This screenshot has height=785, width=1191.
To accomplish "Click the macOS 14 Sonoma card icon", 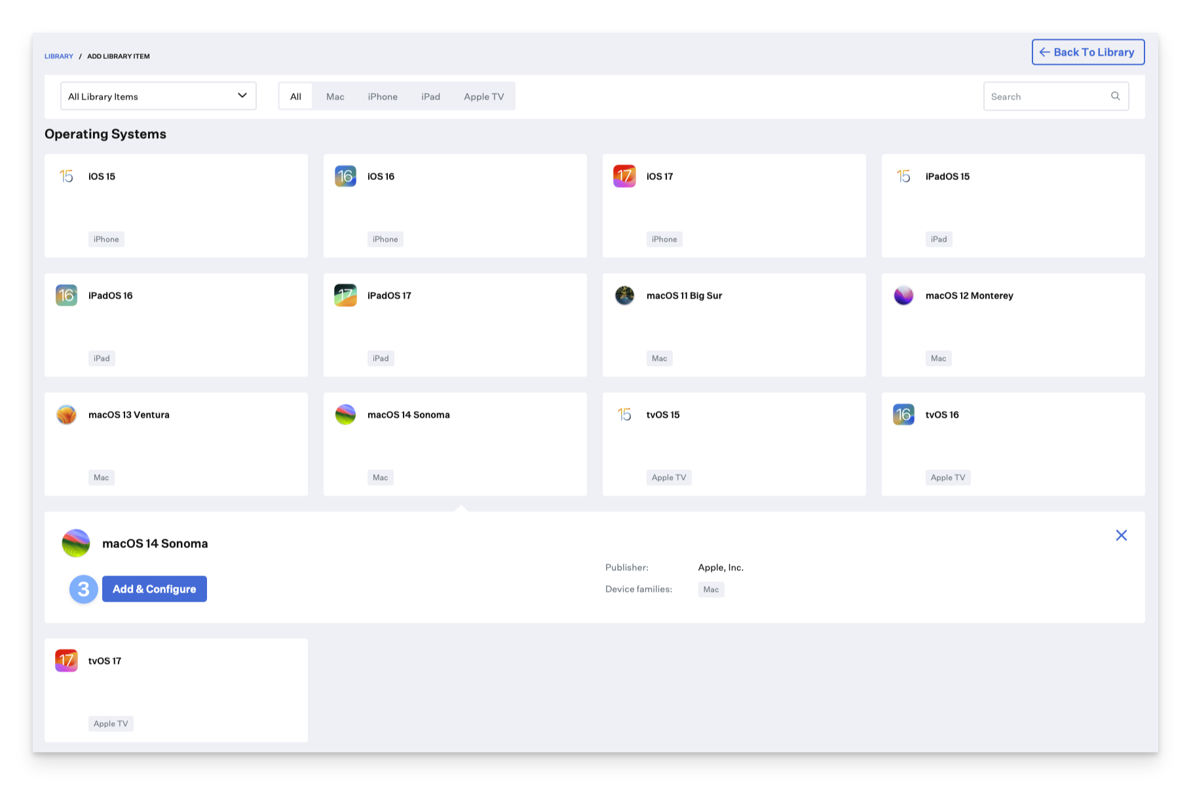I will coord(345,414).
